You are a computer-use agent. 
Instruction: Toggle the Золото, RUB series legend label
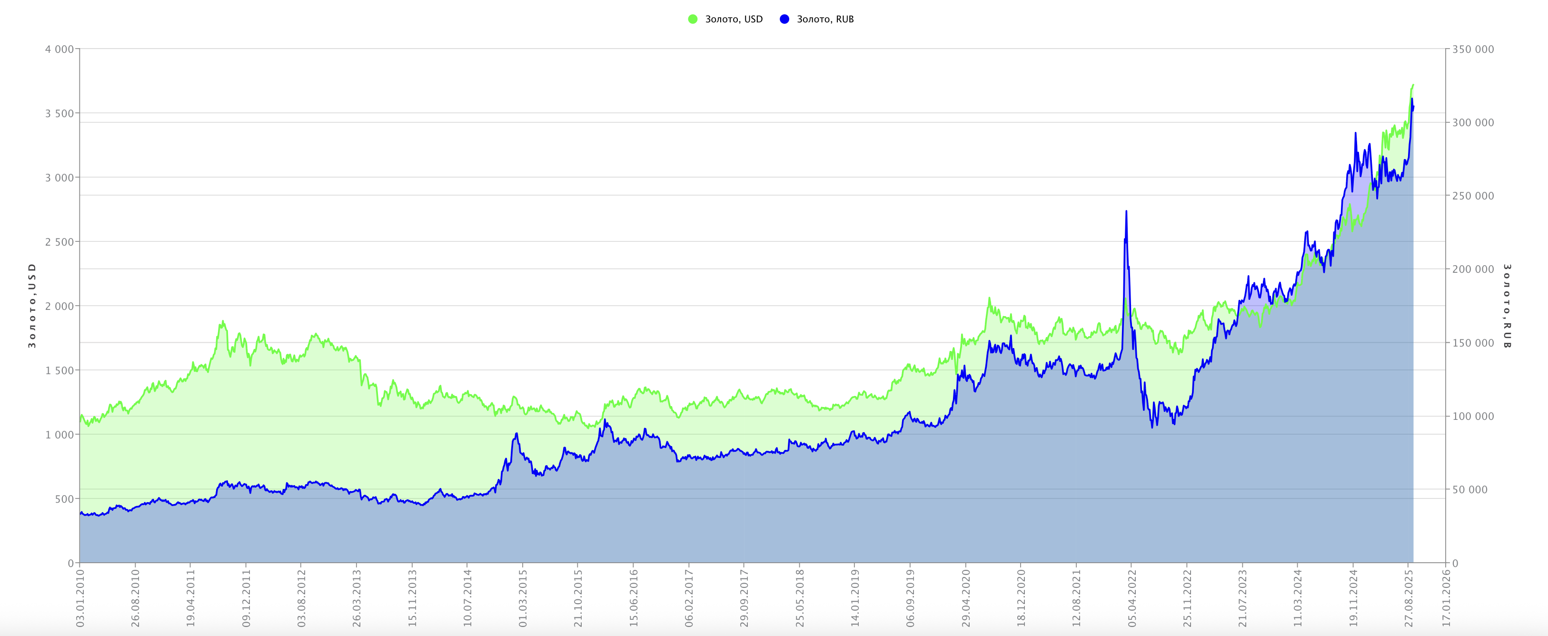pos(825,19)
